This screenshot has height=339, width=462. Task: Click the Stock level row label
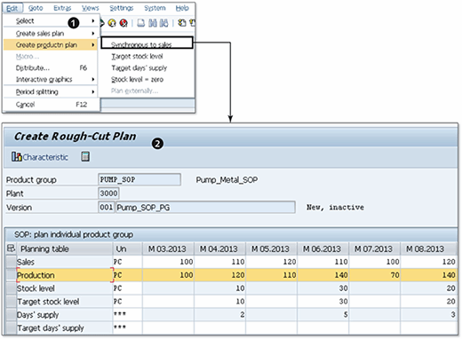36,288
